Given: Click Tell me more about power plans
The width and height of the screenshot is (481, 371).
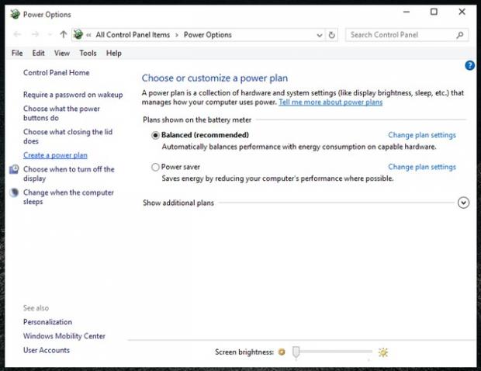Looking at the screenshot, I should pyautogui.click(x=330, y=102).
